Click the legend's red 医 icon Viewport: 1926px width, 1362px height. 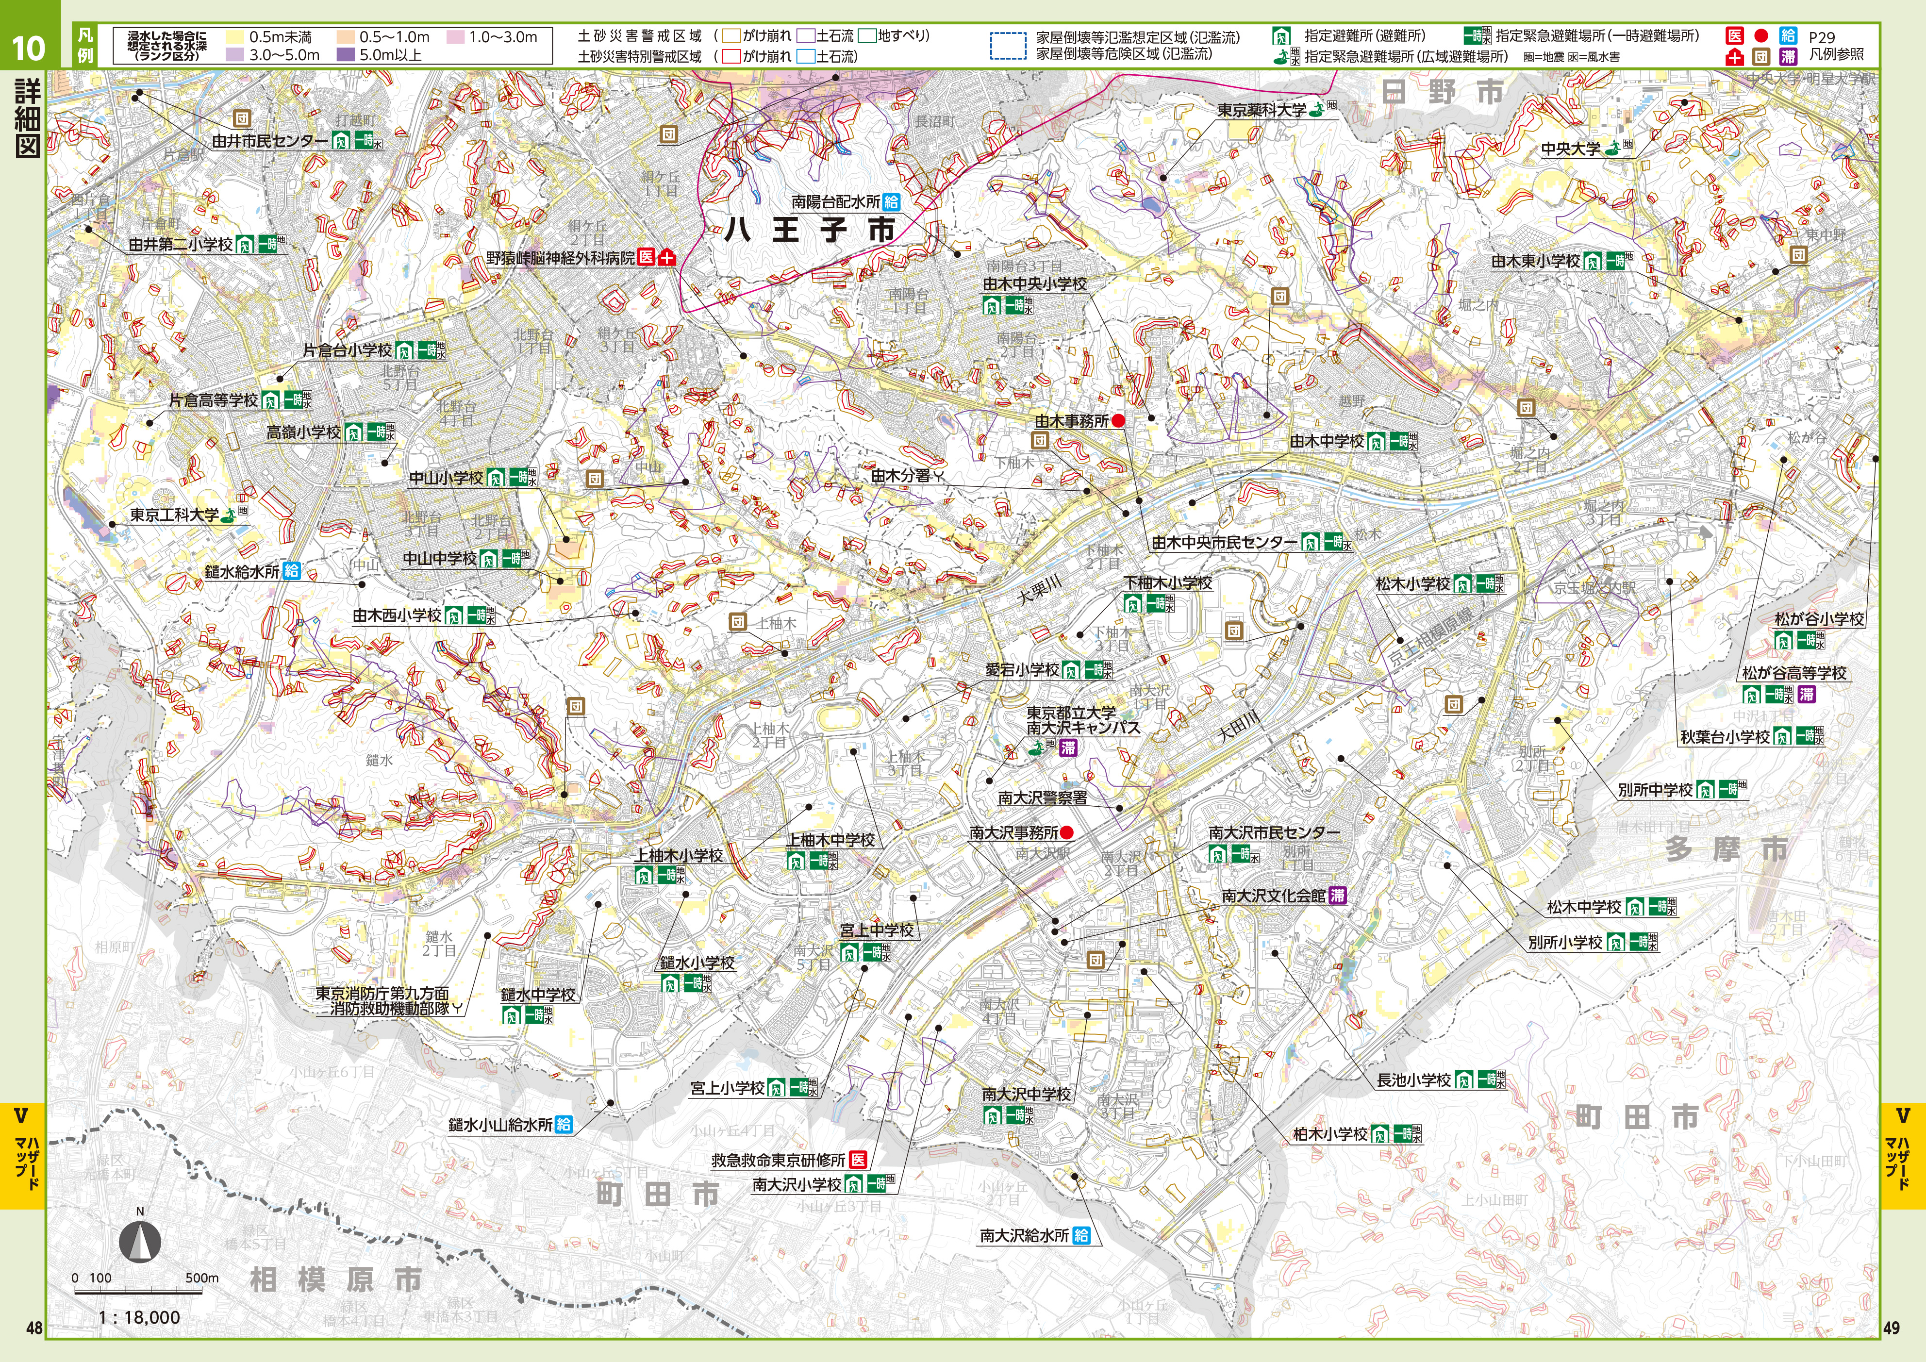coord(1735,35)
